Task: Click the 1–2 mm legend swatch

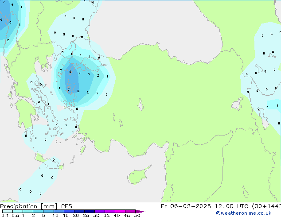Action: (28, 211)
